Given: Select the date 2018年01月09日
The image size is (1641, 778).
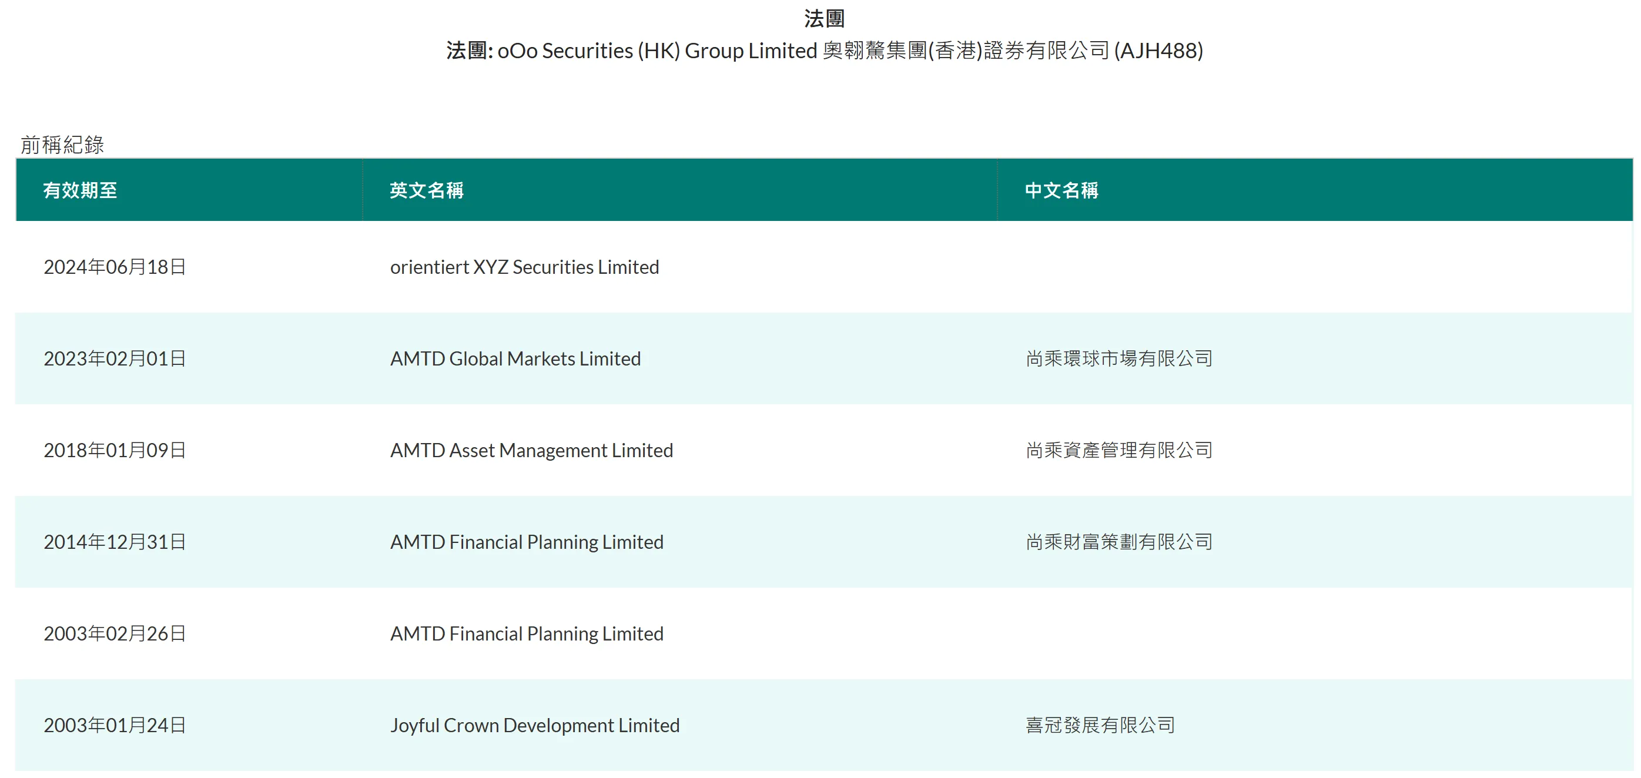Looking at the screenshot, I should pyautogui.click(x=115, y=450).
